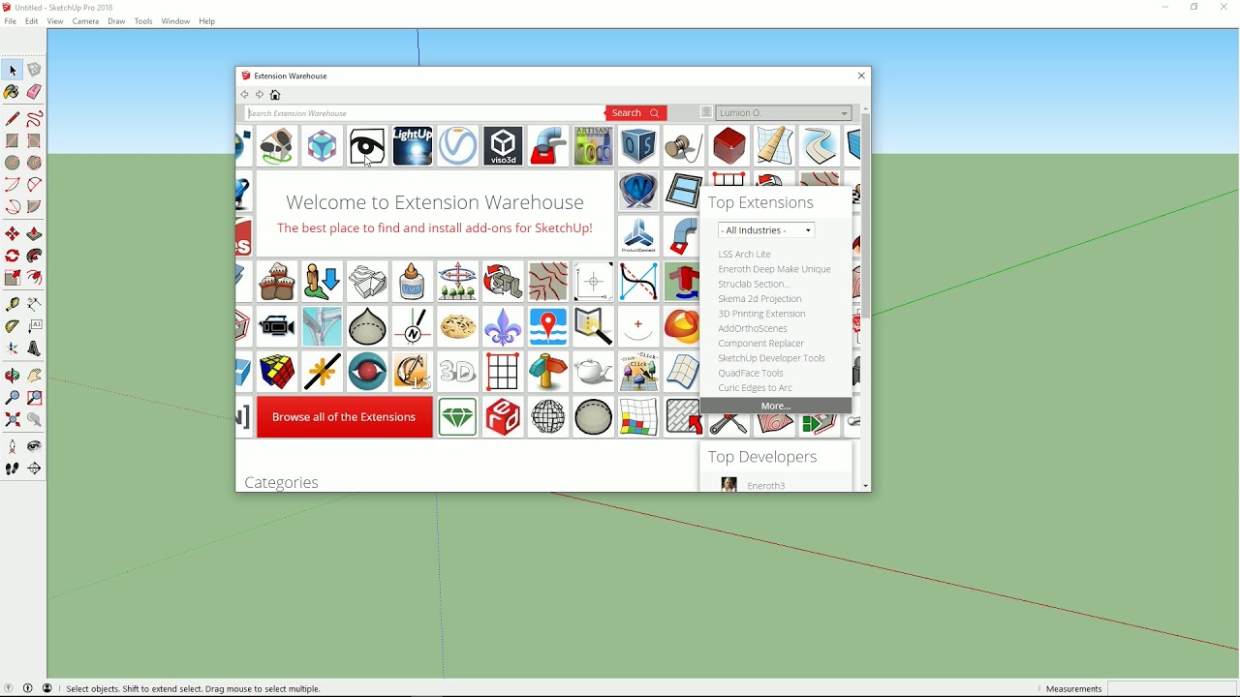The width and height of the screenshot is (1240, 697).
Task: Select the Tape Measure tool
Action: click(13, 305)
